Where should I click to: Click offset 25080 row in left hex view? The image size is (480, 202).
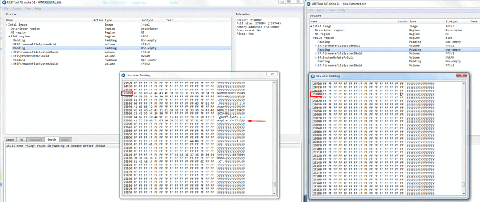pyautogui.click(x=184, y=121)
